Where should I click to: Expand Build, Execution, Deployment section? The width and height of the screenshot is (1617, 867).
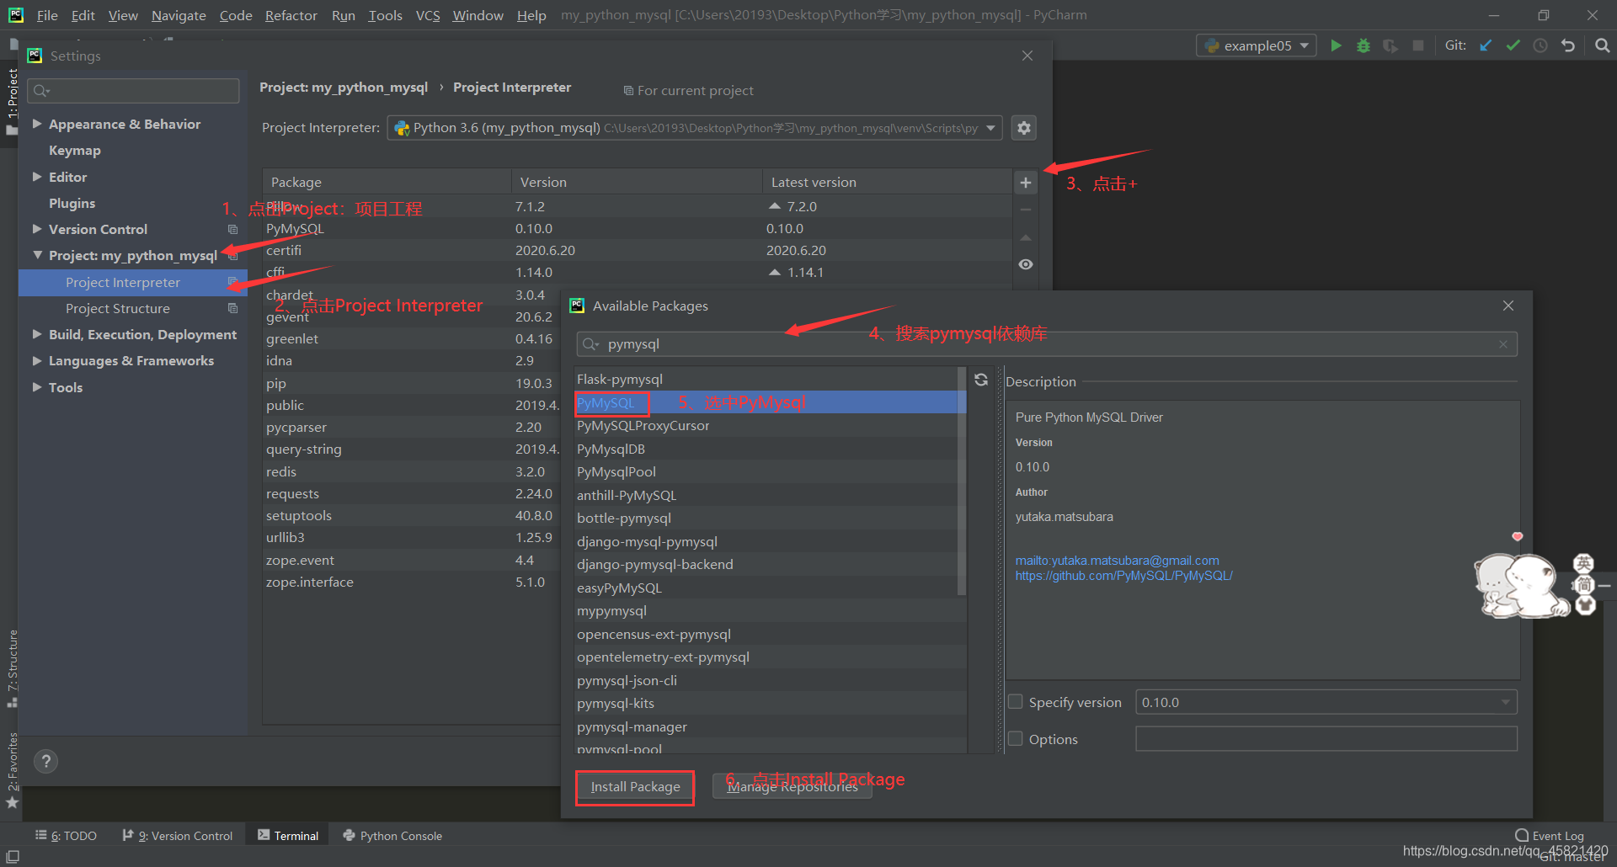coord(37,334)
